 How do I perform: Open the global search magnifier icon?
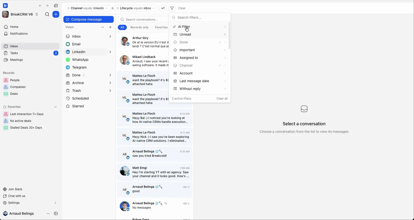[47, 14]
